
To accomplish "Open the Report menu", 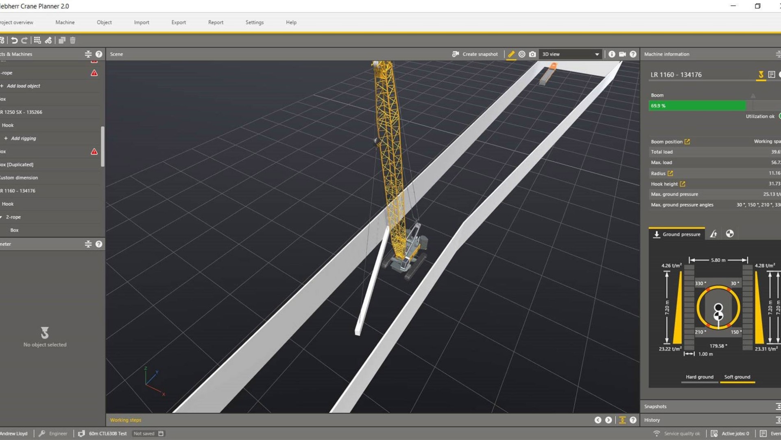I will click(216, 22).
